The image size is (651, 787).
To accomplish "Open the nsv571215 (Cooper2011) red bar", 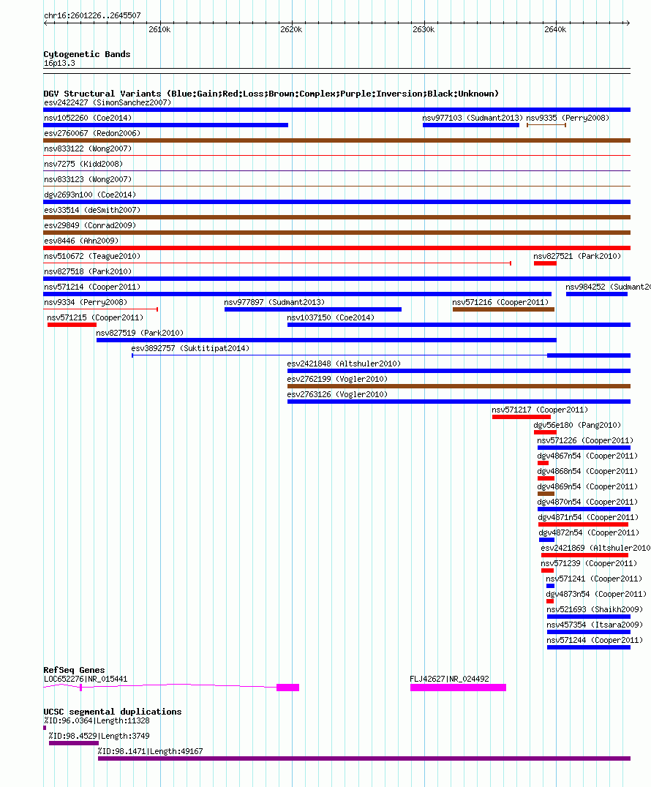I will tap(72, 325).
